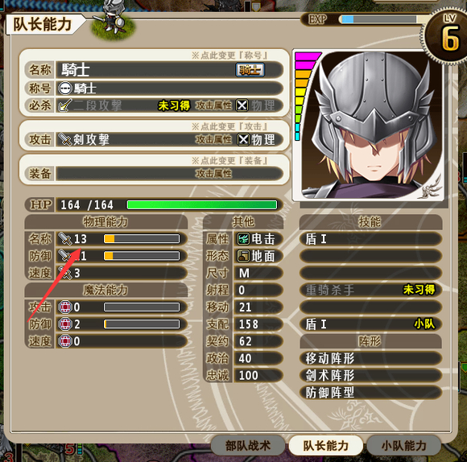Click the green HP bar
This screenshot has width=467, height=462.
(x=201, y=204)
